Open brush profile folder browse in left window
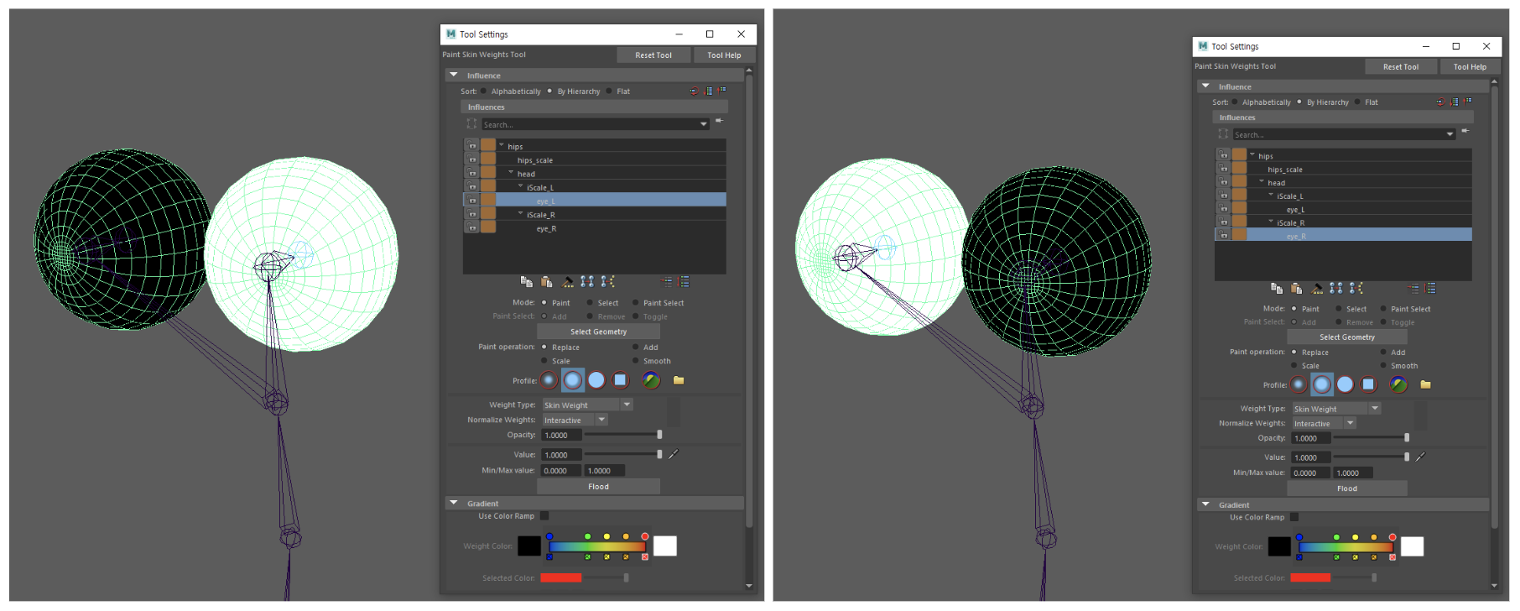 (679, 381)
